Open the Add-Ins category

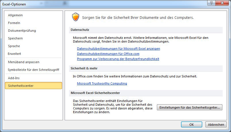click(14, 78)
